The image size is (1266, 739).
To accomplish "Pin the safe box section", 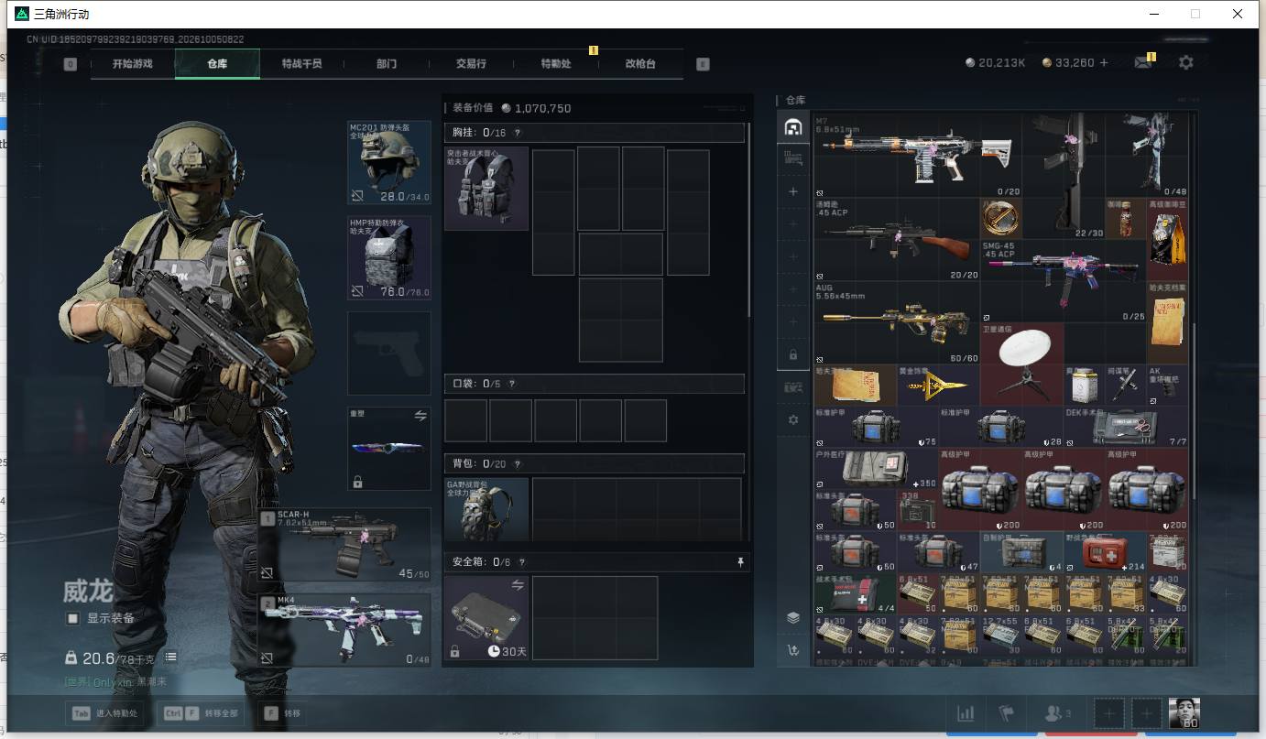I will (x=740, y=562).
